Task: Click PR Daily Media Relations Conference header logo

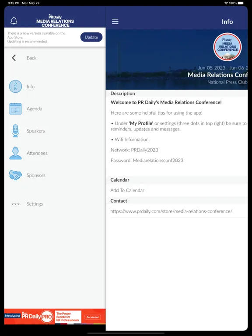Action: 55,21
